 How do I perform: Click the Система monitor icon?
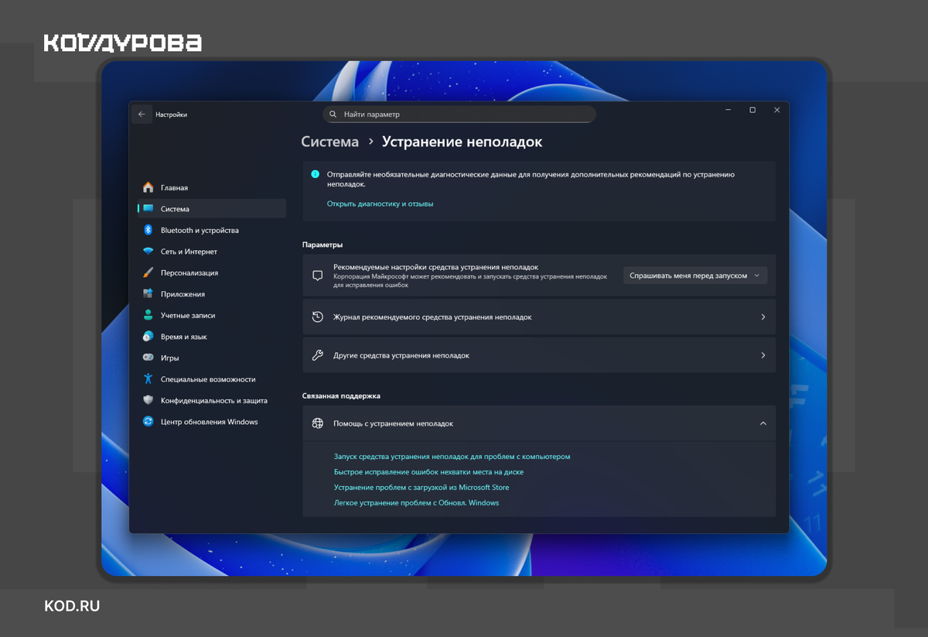(x=148, y=209)
